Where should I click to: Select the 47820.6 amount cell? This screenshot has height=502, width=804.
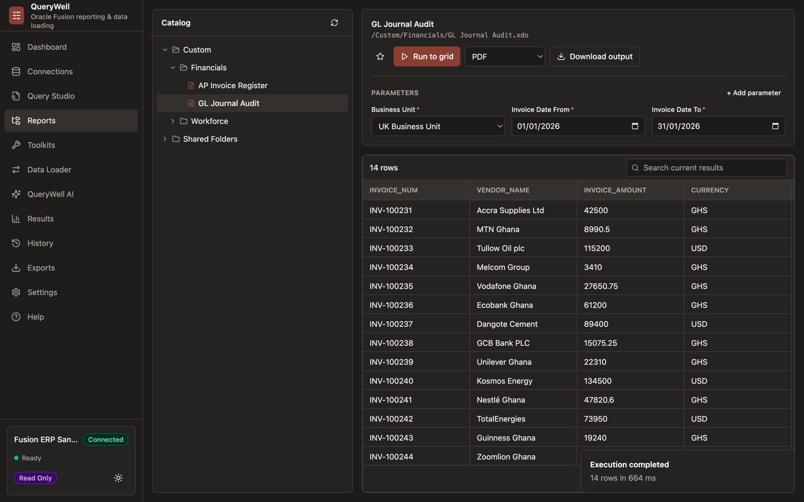coord(630,400)
